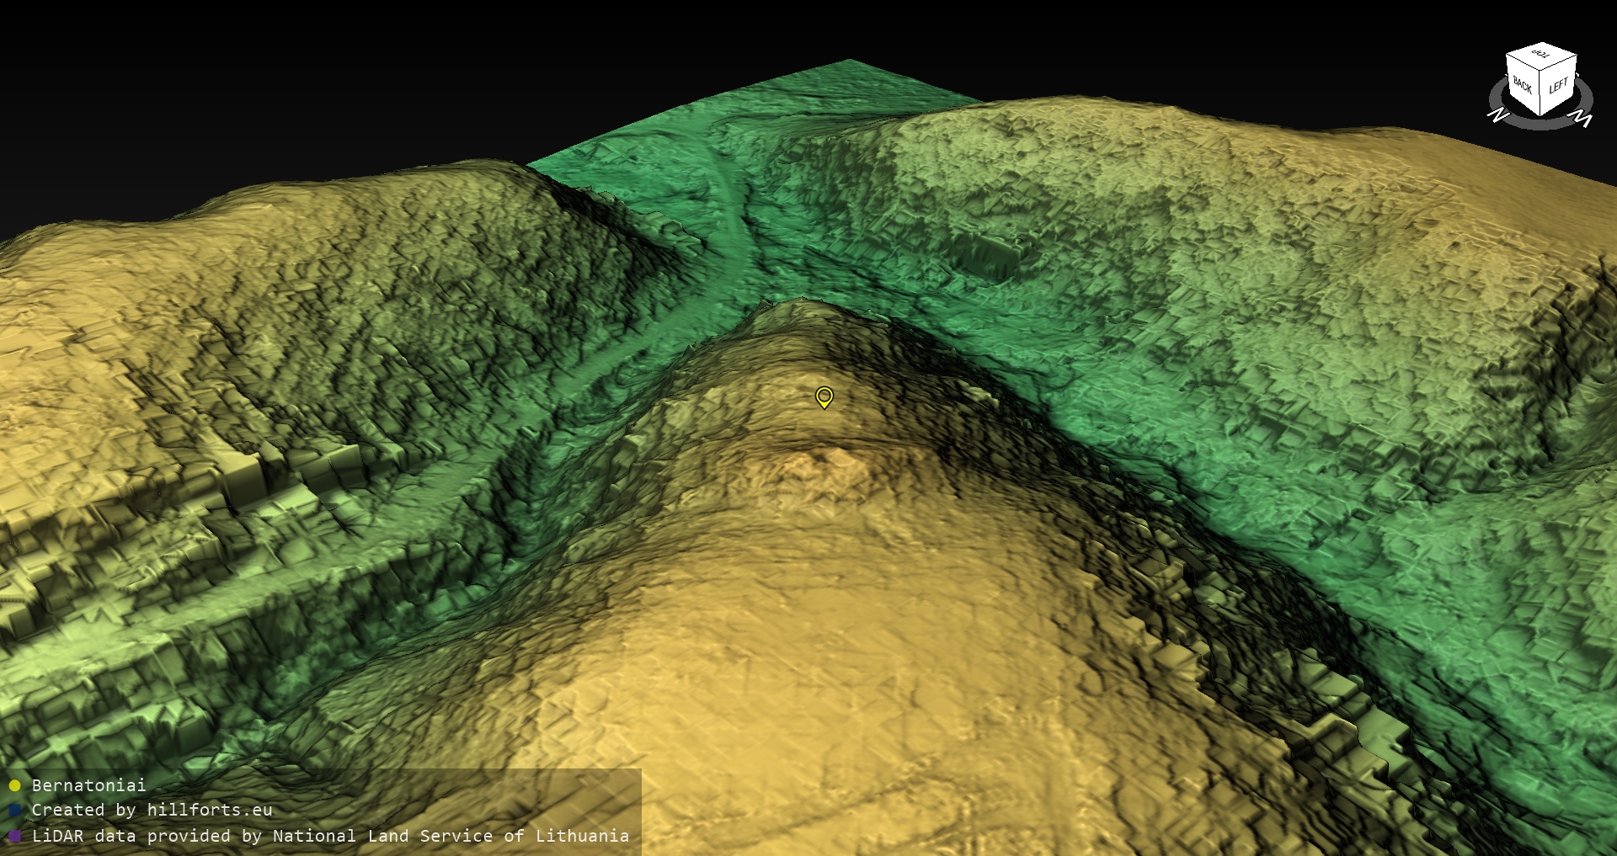Click the purple square in the legend

click(x=14, y=837)
